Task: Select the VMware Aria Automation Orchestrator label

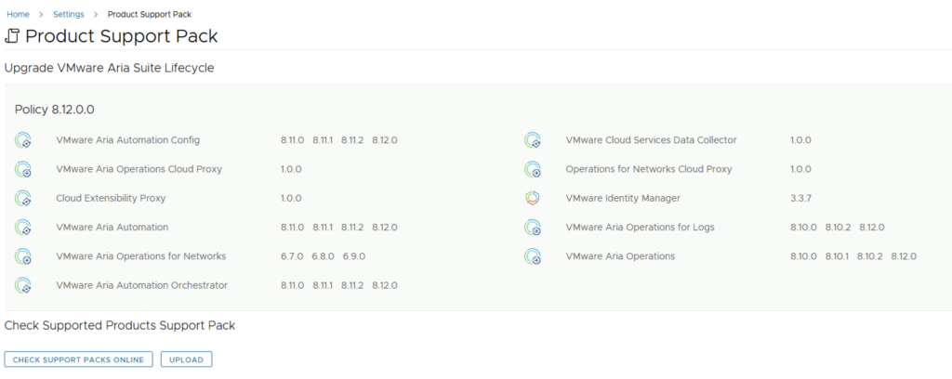Action: (x=142, y=285)
